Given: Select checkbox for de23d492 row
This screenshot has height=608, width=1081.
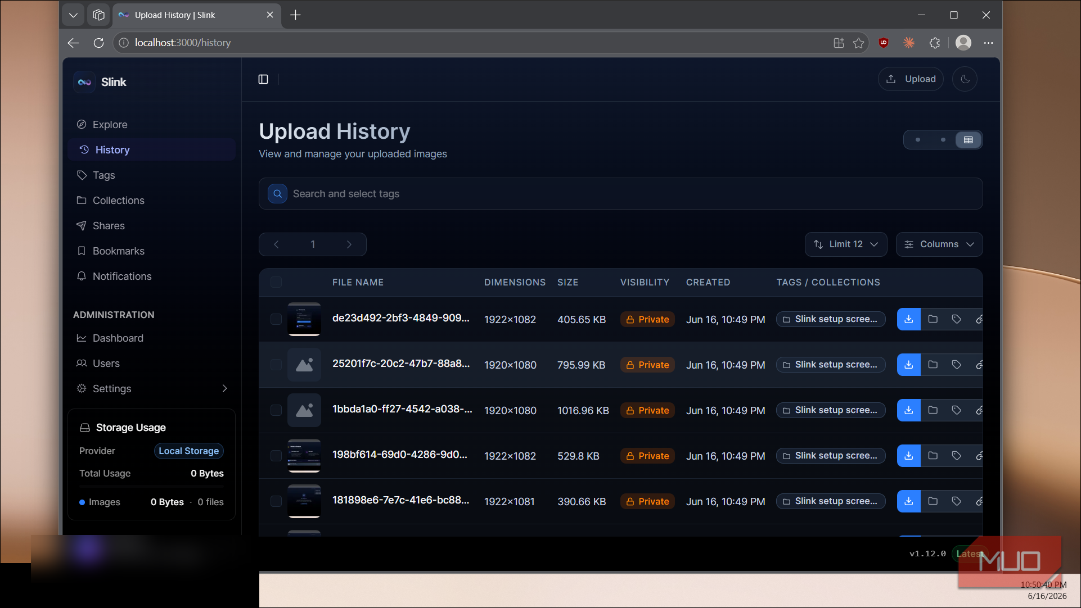Looking at the screenshot, I should (x=276, y=319).
